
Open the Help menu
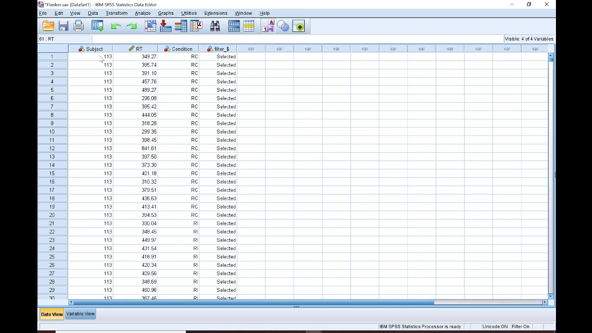(265, 13)
